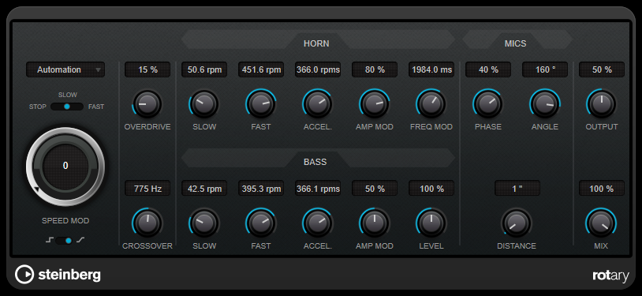Select the Bass 366.1 rpms acceleration field
642x296 pixels.
coord(318,189)
